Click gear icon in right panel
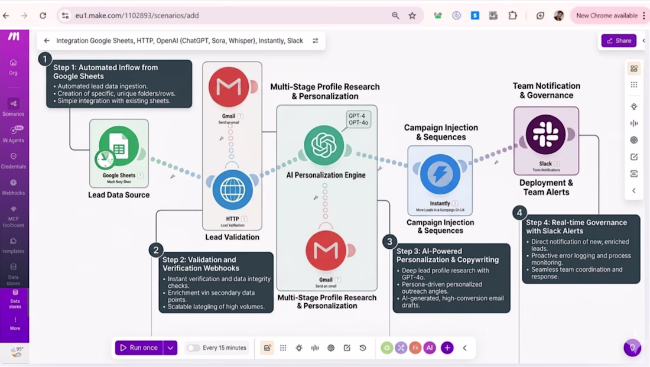650x367 pixels. [x=634, y=106]
